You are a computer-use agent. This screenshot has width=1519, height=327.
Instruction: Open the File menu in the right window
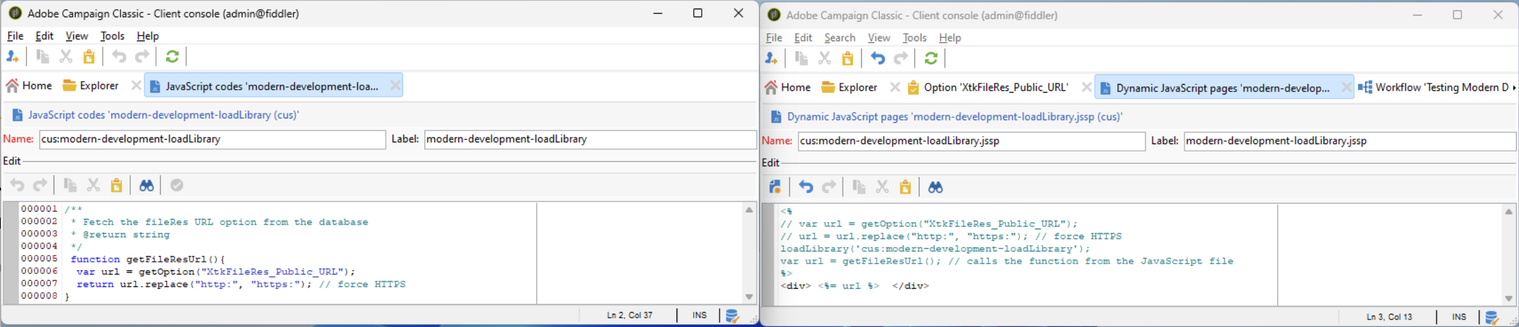pyautogui.click(x=774, y=38)
